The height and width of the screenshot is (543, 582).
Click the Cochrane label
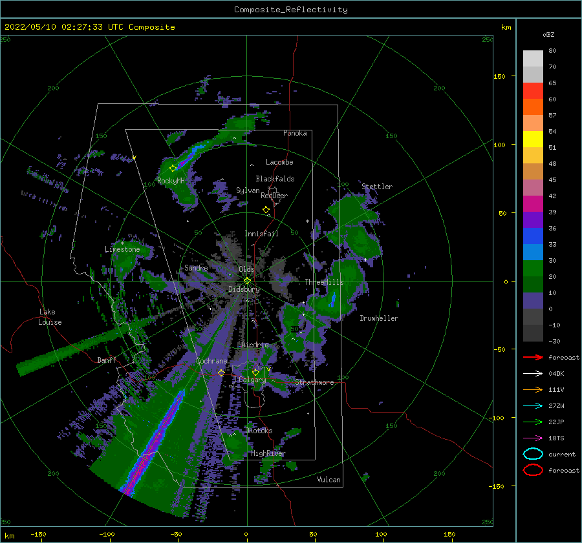pos(211,361)
